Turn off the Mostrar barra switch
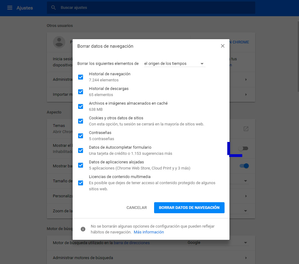This screenshot has width=299, height=264. click(244, 166)
